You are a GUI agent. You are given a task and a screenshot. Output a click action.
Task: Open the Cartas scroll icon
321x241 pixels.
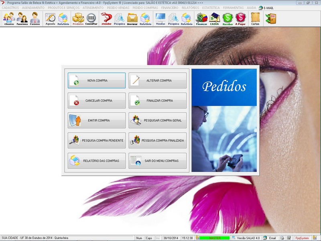[255, 18]
